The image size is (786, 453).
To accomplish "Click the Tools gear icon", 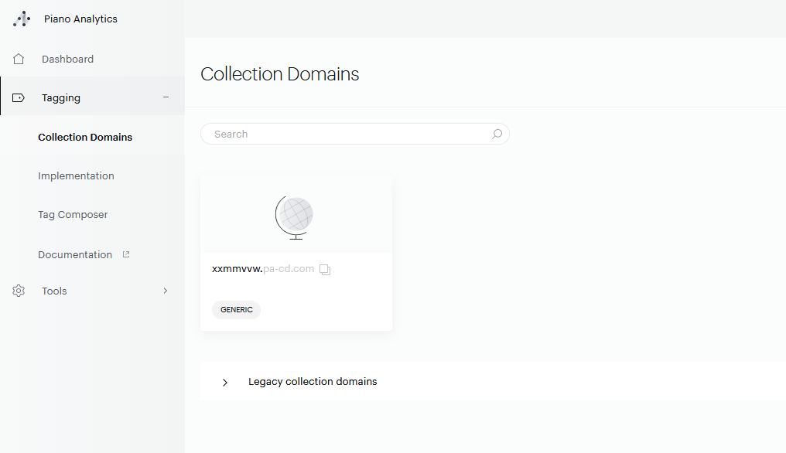I will (19, 291).
